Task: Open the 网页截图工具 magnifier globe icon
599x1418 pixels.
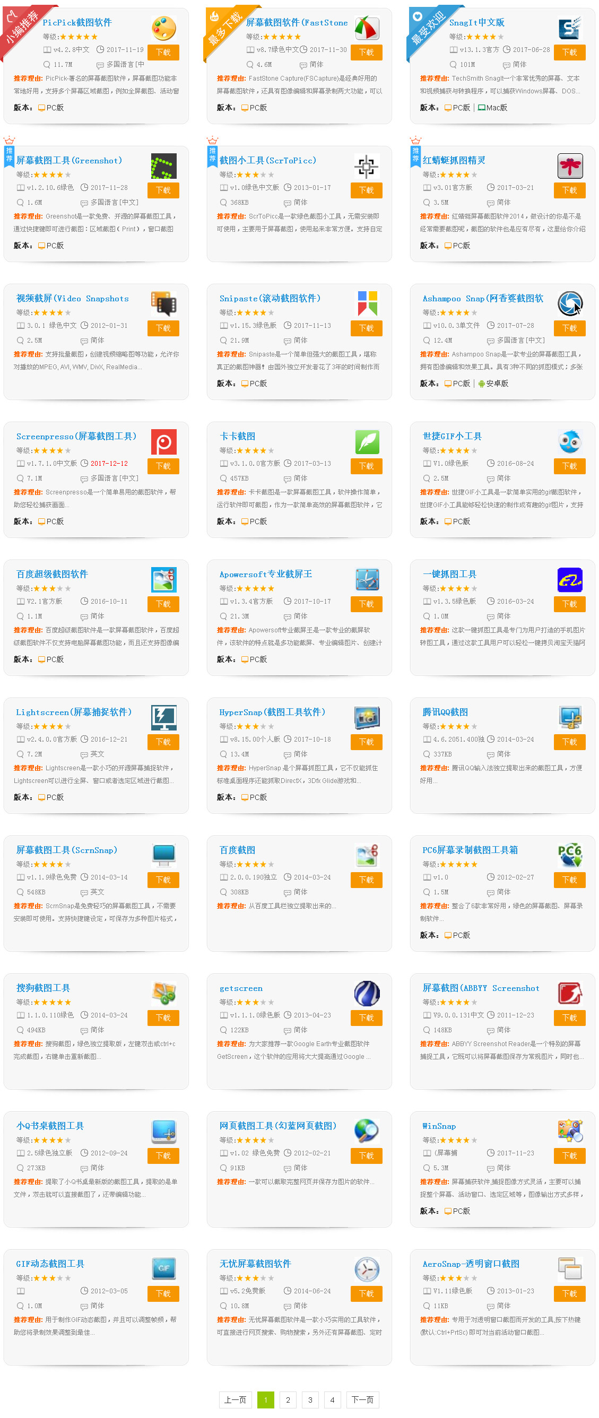Action: 367,1132
